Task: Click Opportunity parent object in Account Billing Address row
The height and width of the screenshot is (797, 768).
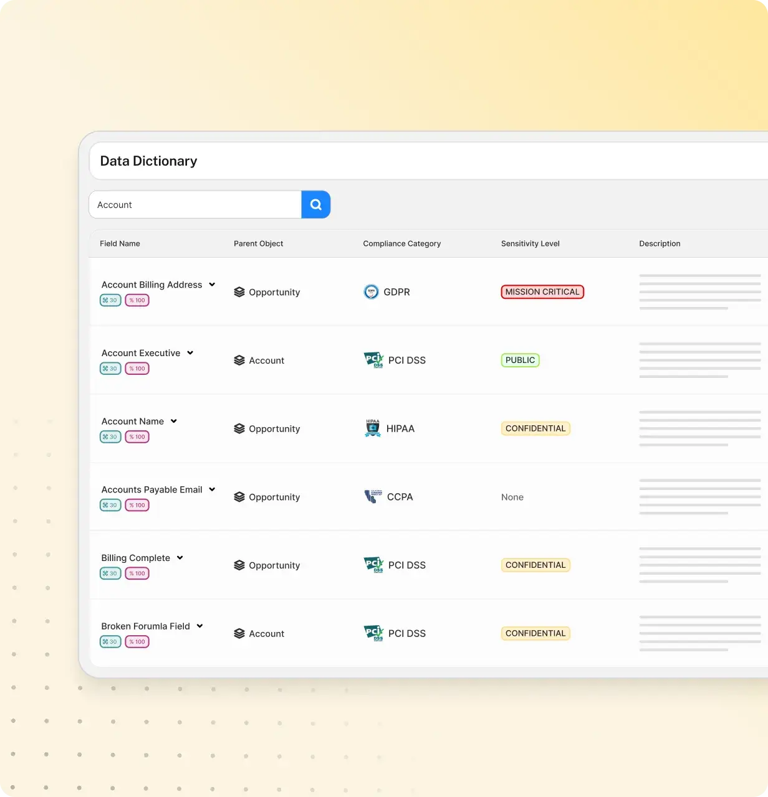Action: coord(274,292)
